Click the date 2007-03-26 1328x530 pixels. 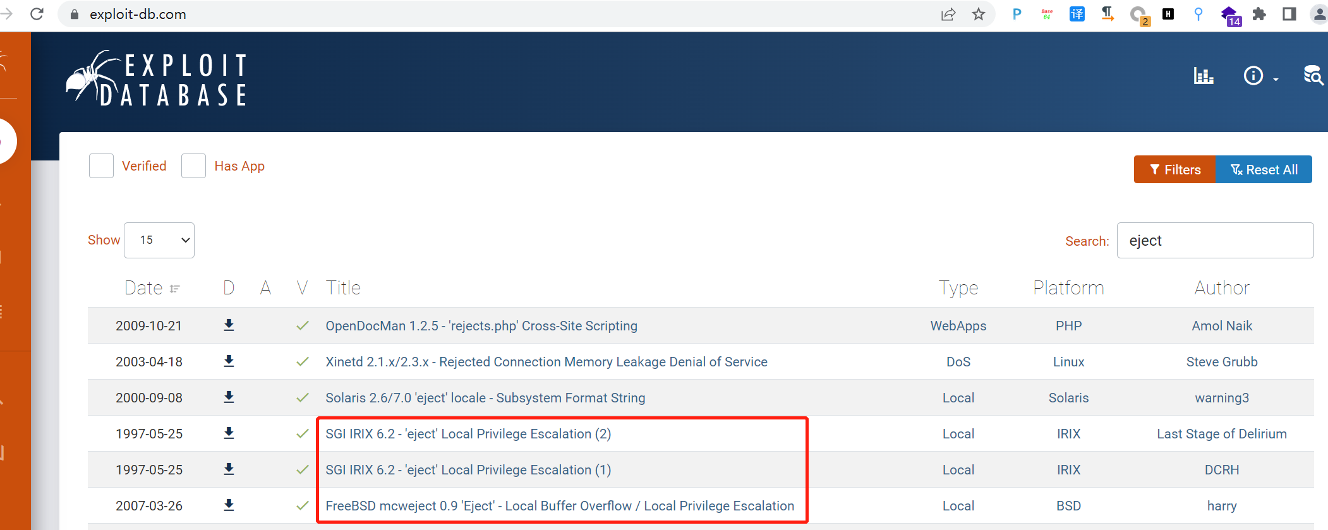click(149, 506)
